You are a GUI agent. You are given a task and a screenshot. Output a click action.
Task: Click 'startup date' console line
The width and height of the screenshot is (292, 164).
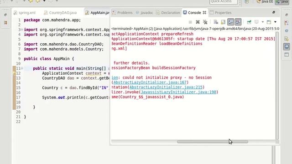pos(193,39)
